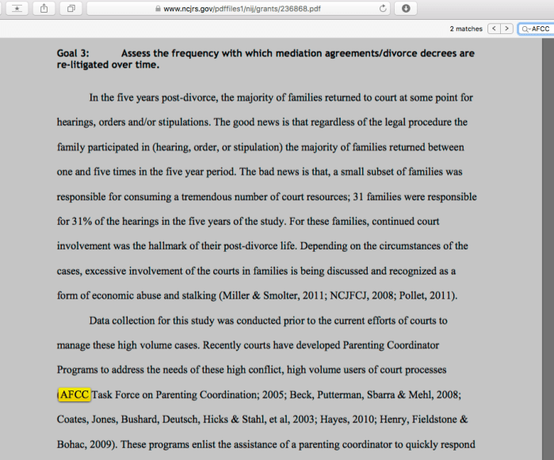The height and width of the screenshot is (460, 554).
Task: Expand the find options magnifier dropdown
Action: (x=525, y=29)
